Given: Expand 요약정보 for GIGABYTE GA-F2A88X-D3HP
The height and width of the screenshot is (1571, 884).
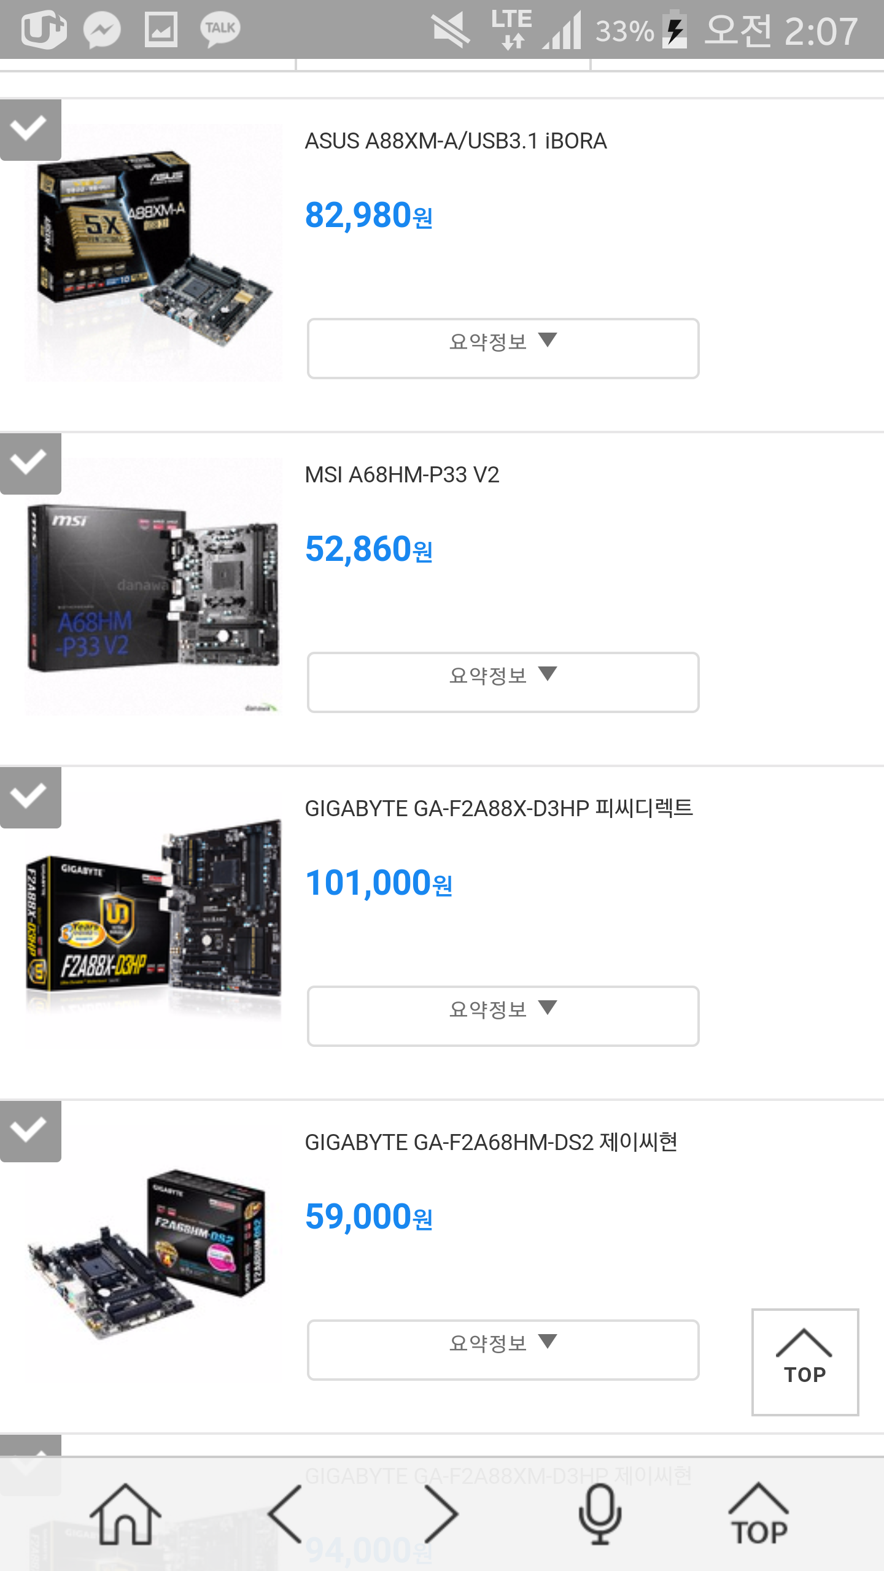Looking at the screenshot, I should point(503,1016).
